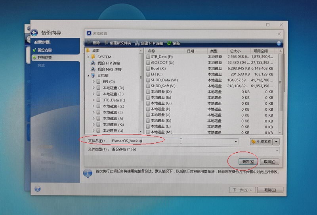Select 此电脑 in the folder tree

point(103,75)
